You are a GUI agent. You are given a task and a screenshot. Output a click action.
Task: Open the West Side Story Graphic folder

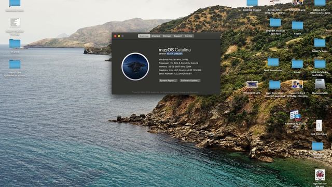click(274, 85)
